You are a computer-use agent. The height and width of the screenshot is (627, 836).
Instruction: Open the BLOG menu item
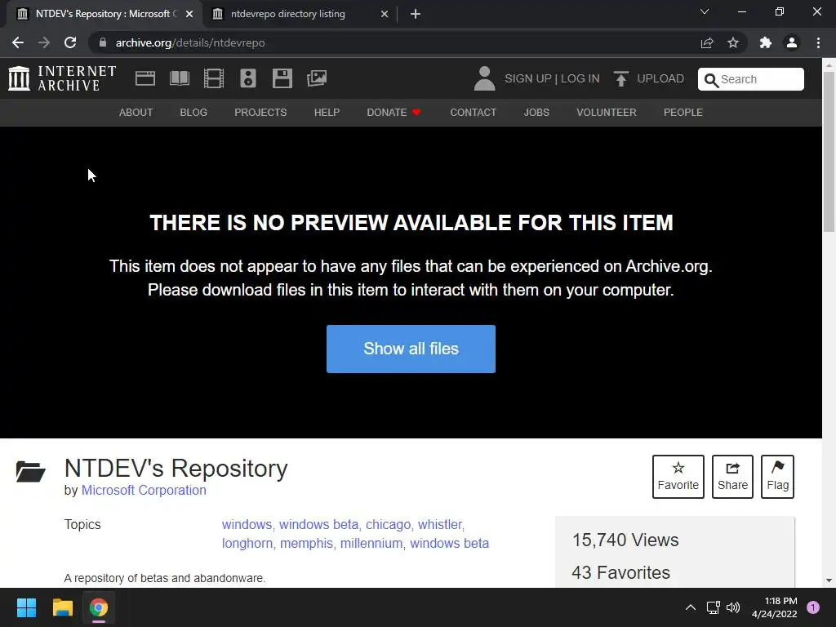(193, 113)
